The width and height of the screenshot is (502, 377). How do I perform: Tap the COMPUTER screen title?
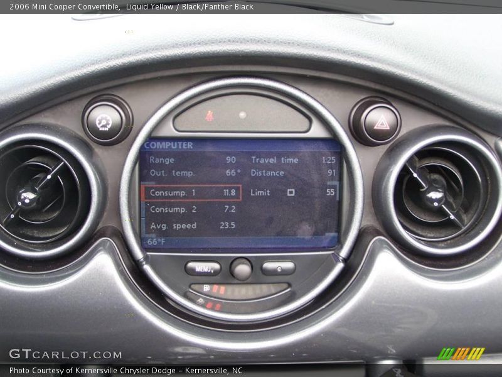(x=168, y=146)
